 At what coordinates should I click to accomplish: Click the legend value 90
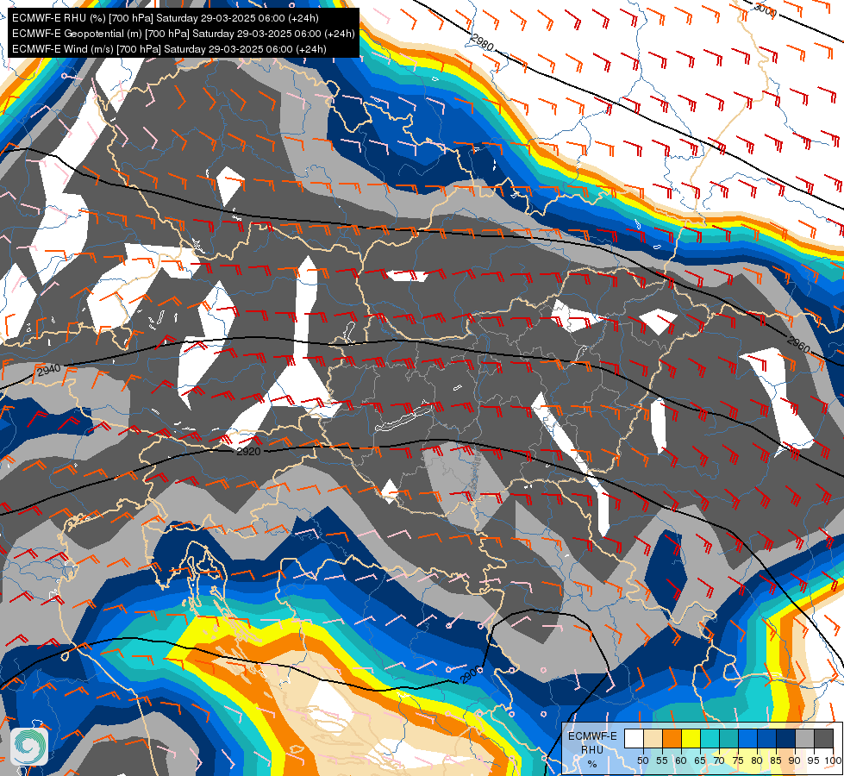coord(795,760)
